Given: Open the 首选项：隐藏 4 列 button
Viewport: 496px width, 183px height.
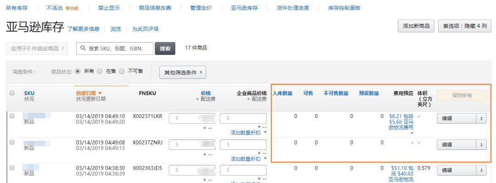Looking at the screenshot, I should tap(465, 26).
